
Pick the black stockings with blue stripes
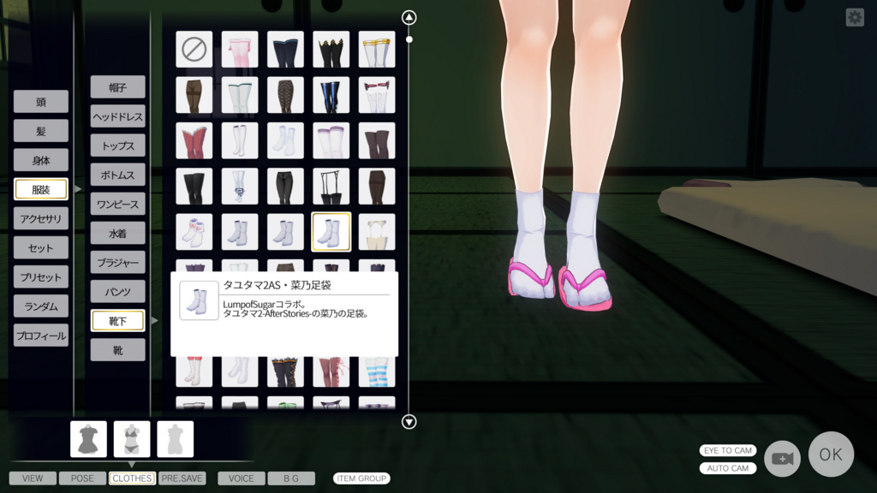coord(331,95)
